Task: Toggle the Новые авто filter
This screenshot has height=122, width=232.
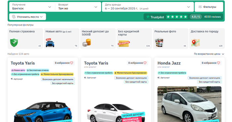Action: point(62,39)
